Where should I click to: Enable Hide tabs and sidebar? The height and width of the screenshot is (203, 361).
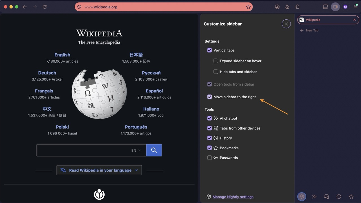[x=216, y=72]
